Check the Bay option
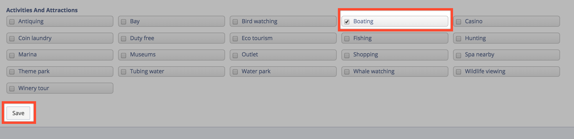This screenshot has width=574, height=139. (x=124, y=22)
